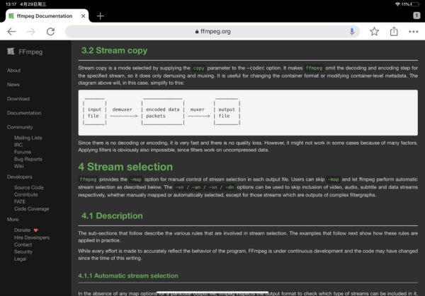Tap the 13:17 clock in status bar
The height and width of the screenshot is (296, 425).
(x=11, y=4)
